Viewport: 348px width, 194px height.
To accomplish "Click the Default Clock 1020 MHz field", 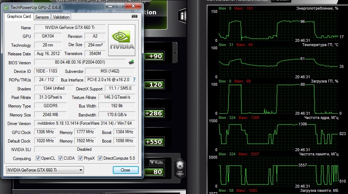I will (45, 141).
